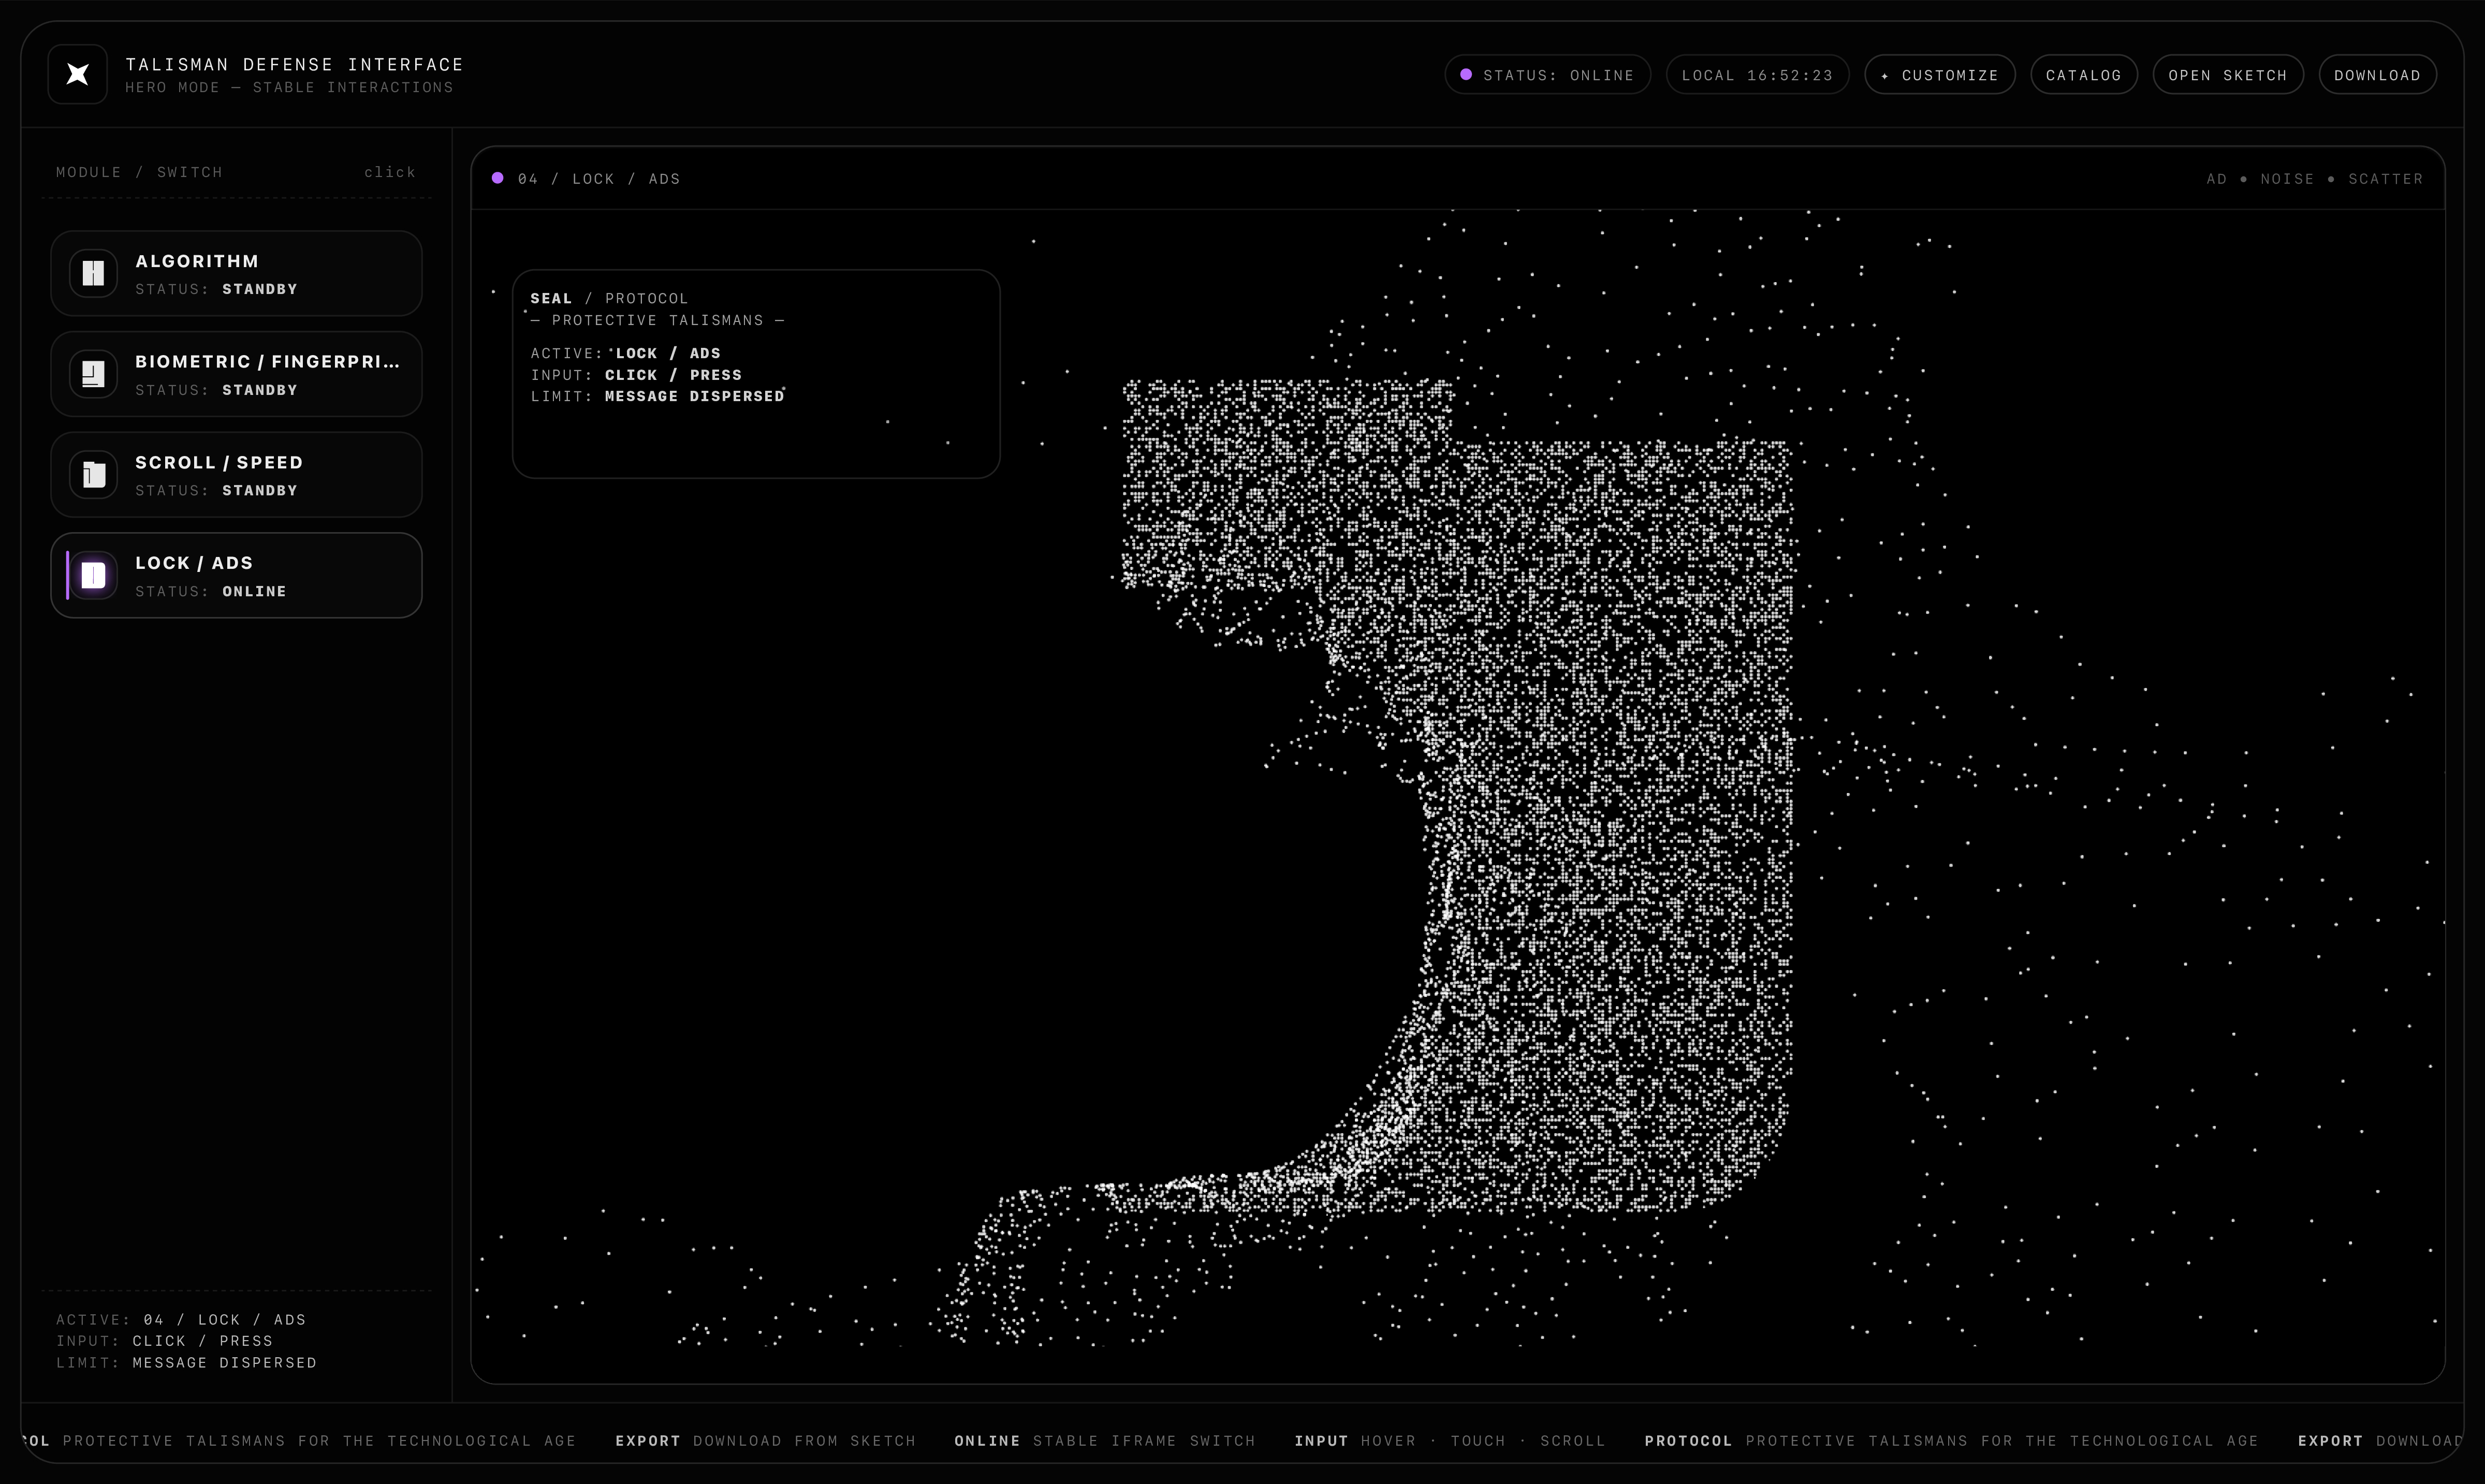Click the purple dot beside 04 / LOCK / ADS
Image resolution: width=2485 pixels, height=1484 pixels.
[498, 178]
